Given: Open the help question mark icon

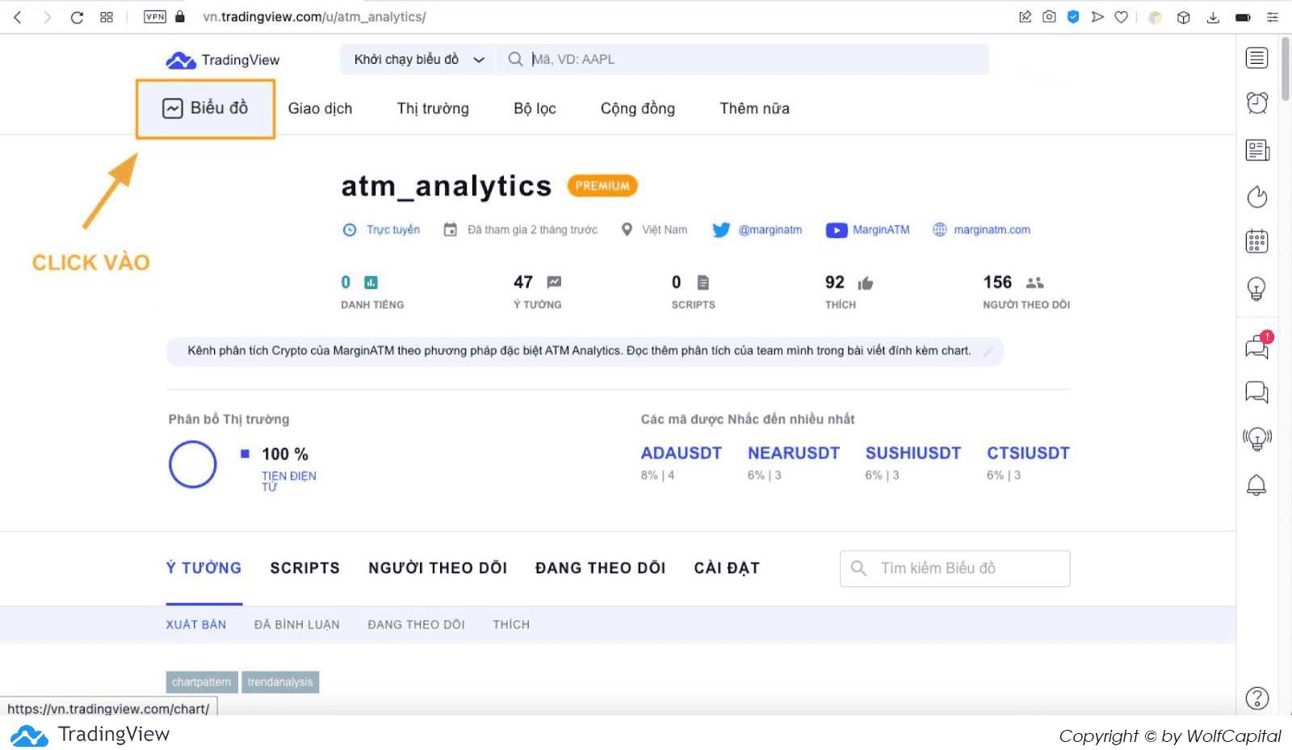Looking at the screenshot, I should [1256, 698].
